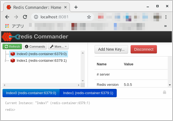This screenshot has width=173, height=121.
Task: Click tree panel scroll down arrow
Action: pyautogui.click(x=83, y=81)
